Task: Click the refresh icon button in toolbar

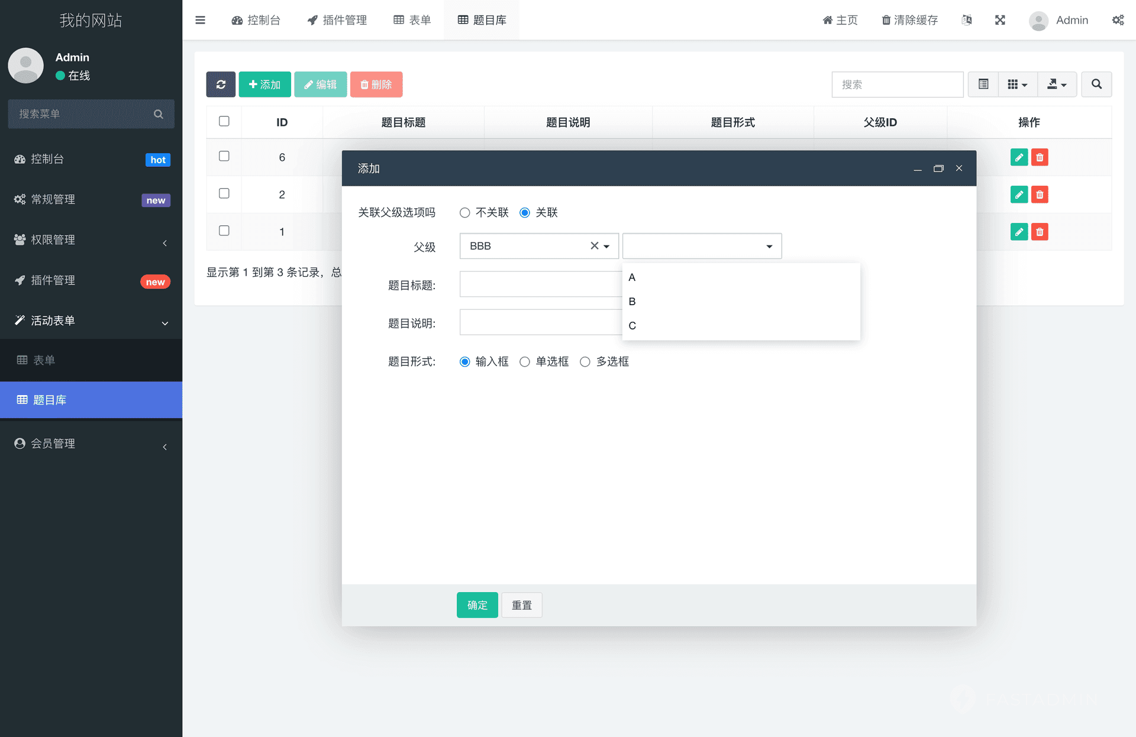Action: point(221,85)
